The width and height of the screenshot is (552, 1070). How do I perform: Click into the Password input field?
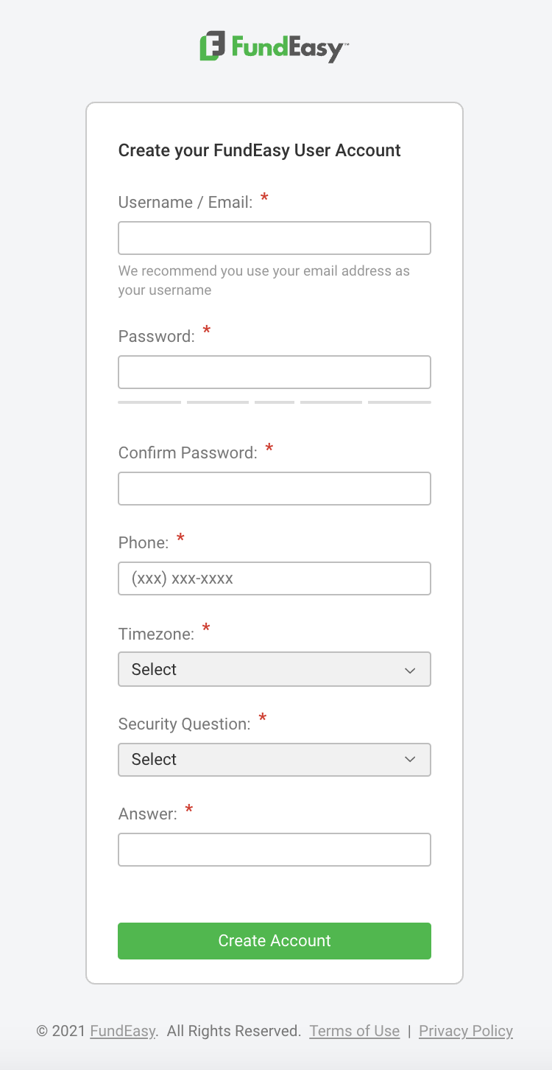coord(274,372)
